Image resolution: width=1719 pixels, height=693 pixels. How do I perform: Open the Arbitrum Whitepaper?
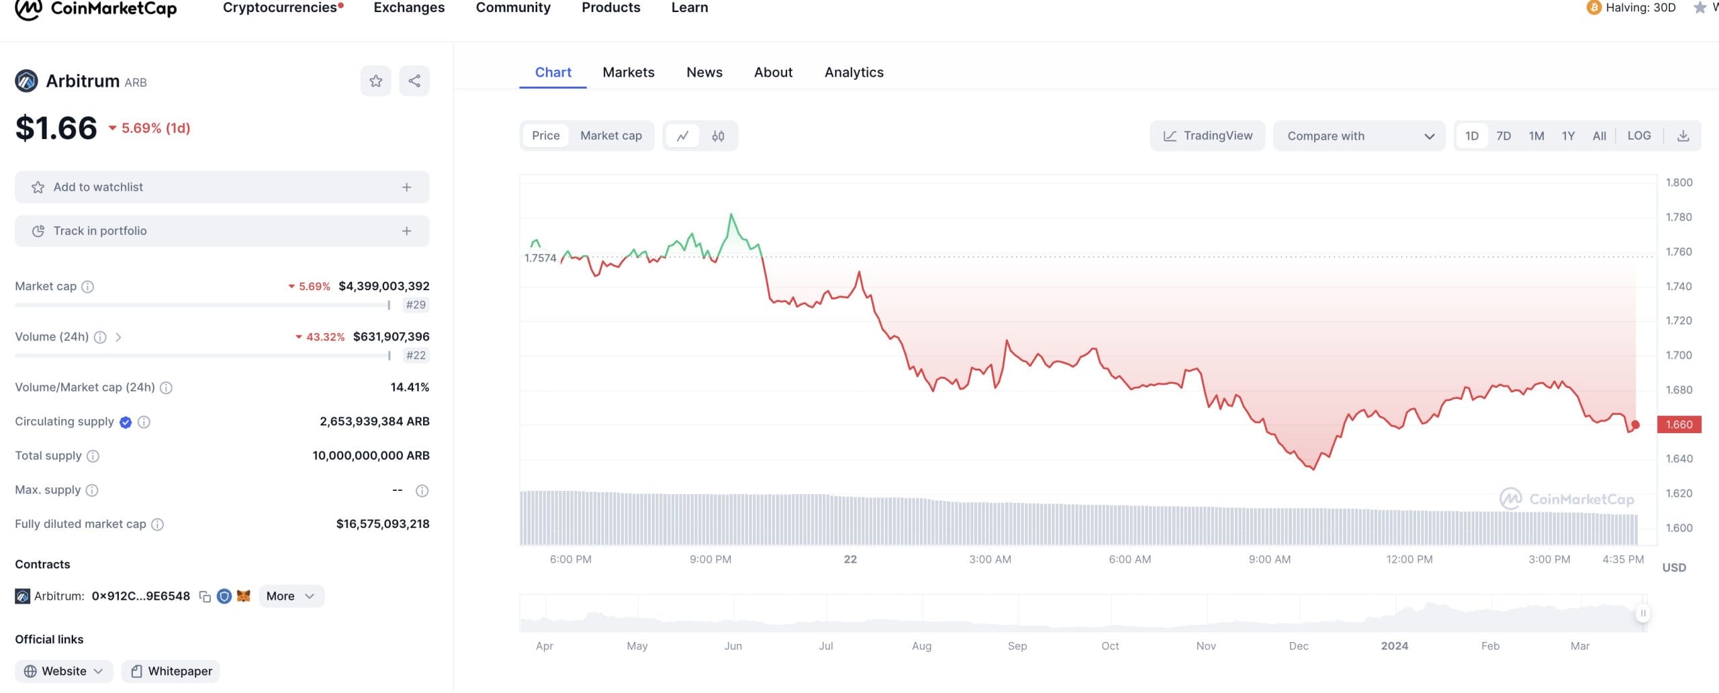pyautogui.click(x=170, y=670)
